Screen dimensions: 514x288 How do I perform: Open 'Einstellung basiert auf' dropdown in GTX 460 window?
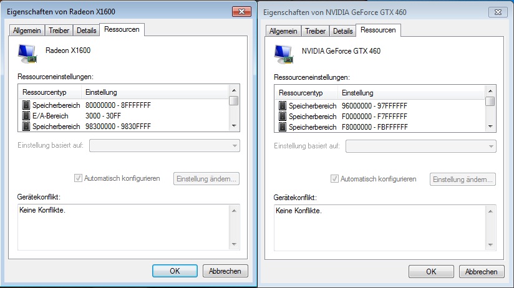pyautogui.click(x=421, y=146)
